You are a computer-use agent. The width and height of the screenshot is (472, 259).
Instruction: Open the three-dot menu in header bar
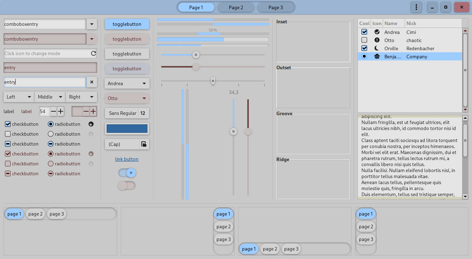click(416, 7)
